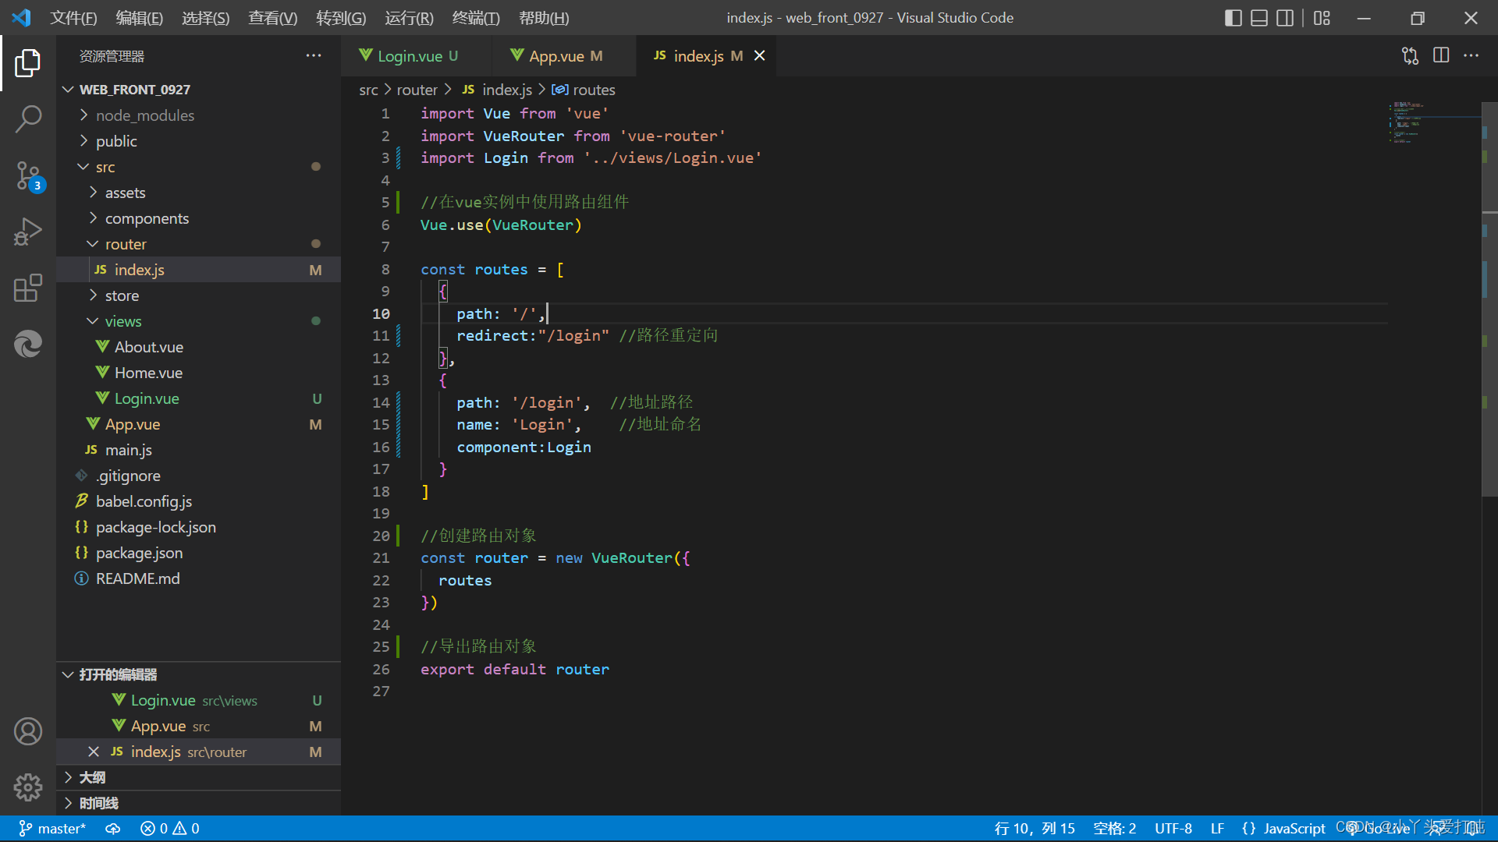Open babel.config.js file
The width and height of the screenshot is (1498, 842).
(x=144, y=501)
